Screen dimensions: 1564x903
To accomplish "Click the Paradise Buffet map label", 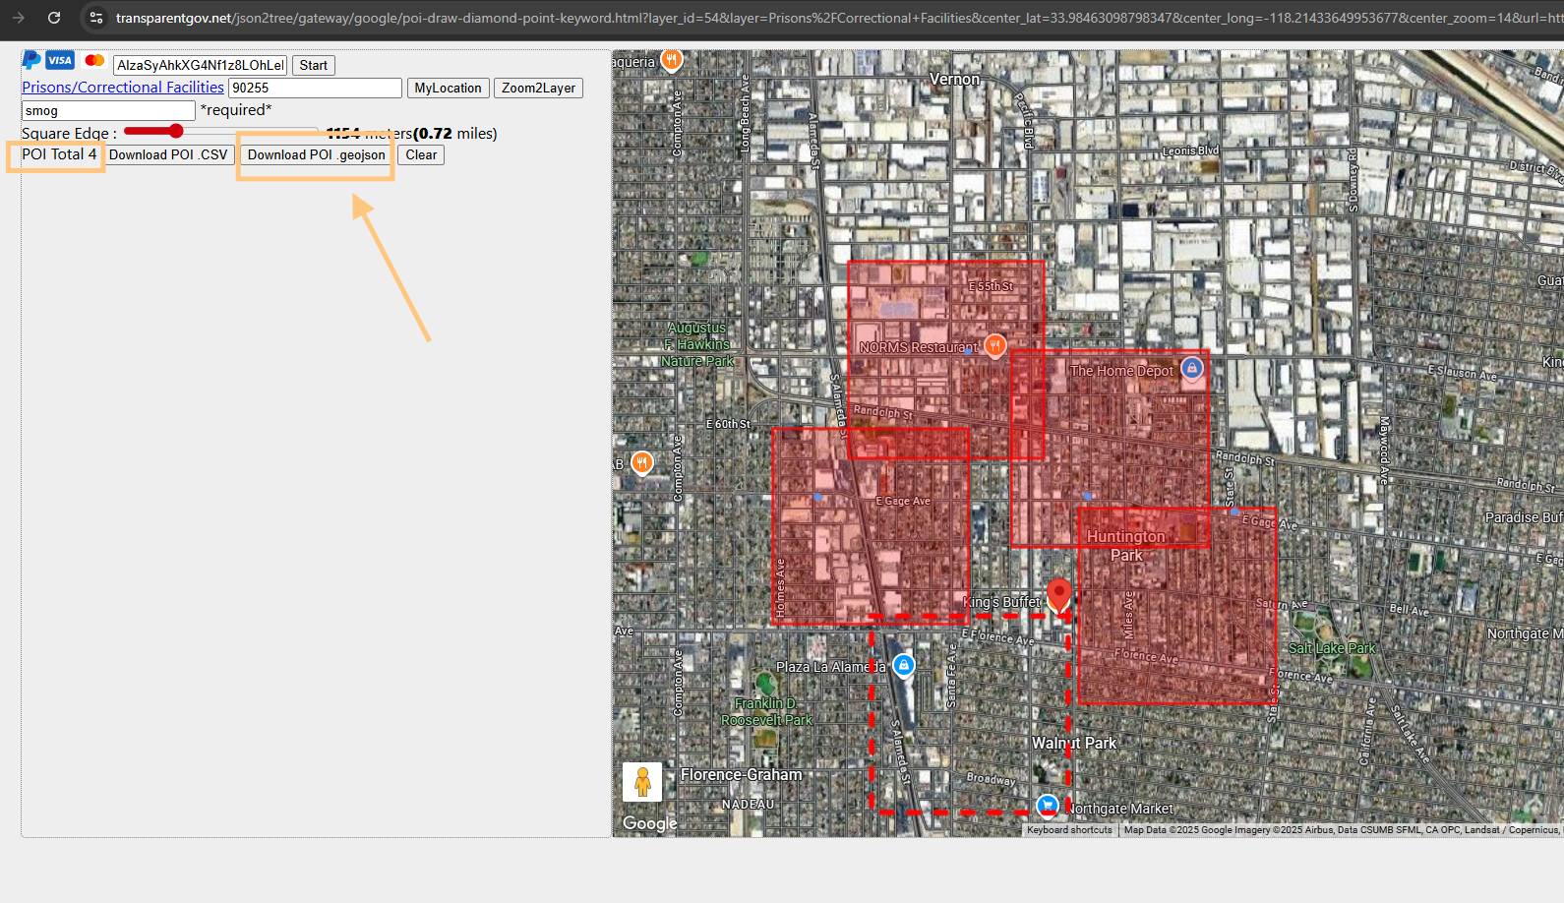I will coord(1524,517).
